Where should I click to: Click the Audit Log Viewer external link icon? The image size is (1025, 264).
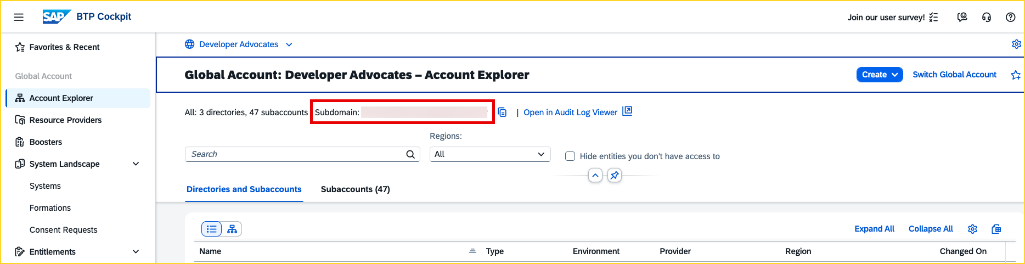[x=627, y=111]
